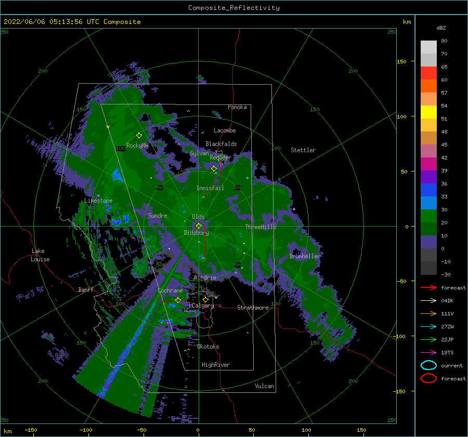
Task: Click the Okotoks map label
Action: [x=208, y=347]
